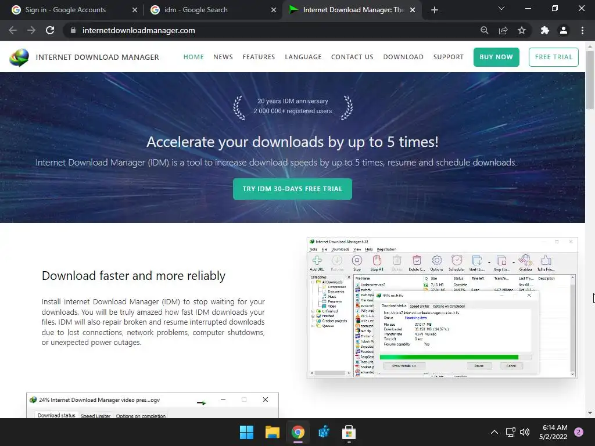Click the lock icon in the address bar
Viewport: 595px width, 446px height.
click(x=73, y=30)
